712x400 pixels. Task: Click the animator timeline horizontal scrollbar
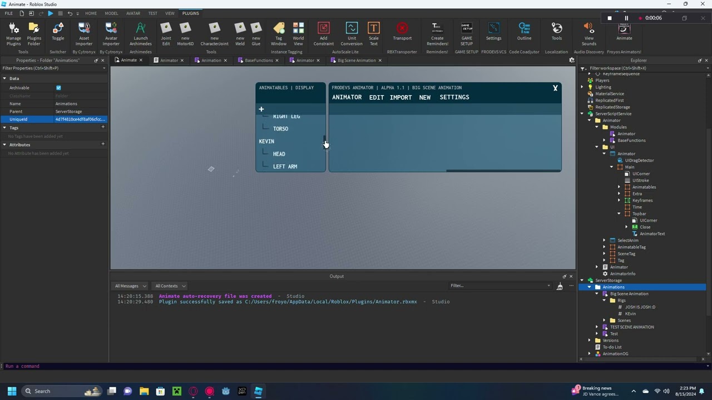(503, 171)
